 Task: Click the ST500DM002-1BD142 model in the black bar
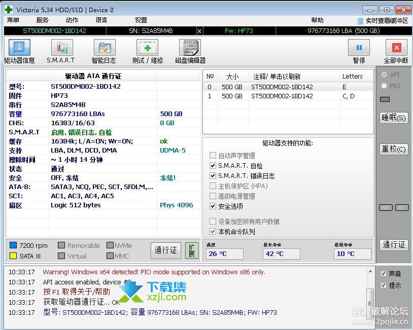coord(54,31)
